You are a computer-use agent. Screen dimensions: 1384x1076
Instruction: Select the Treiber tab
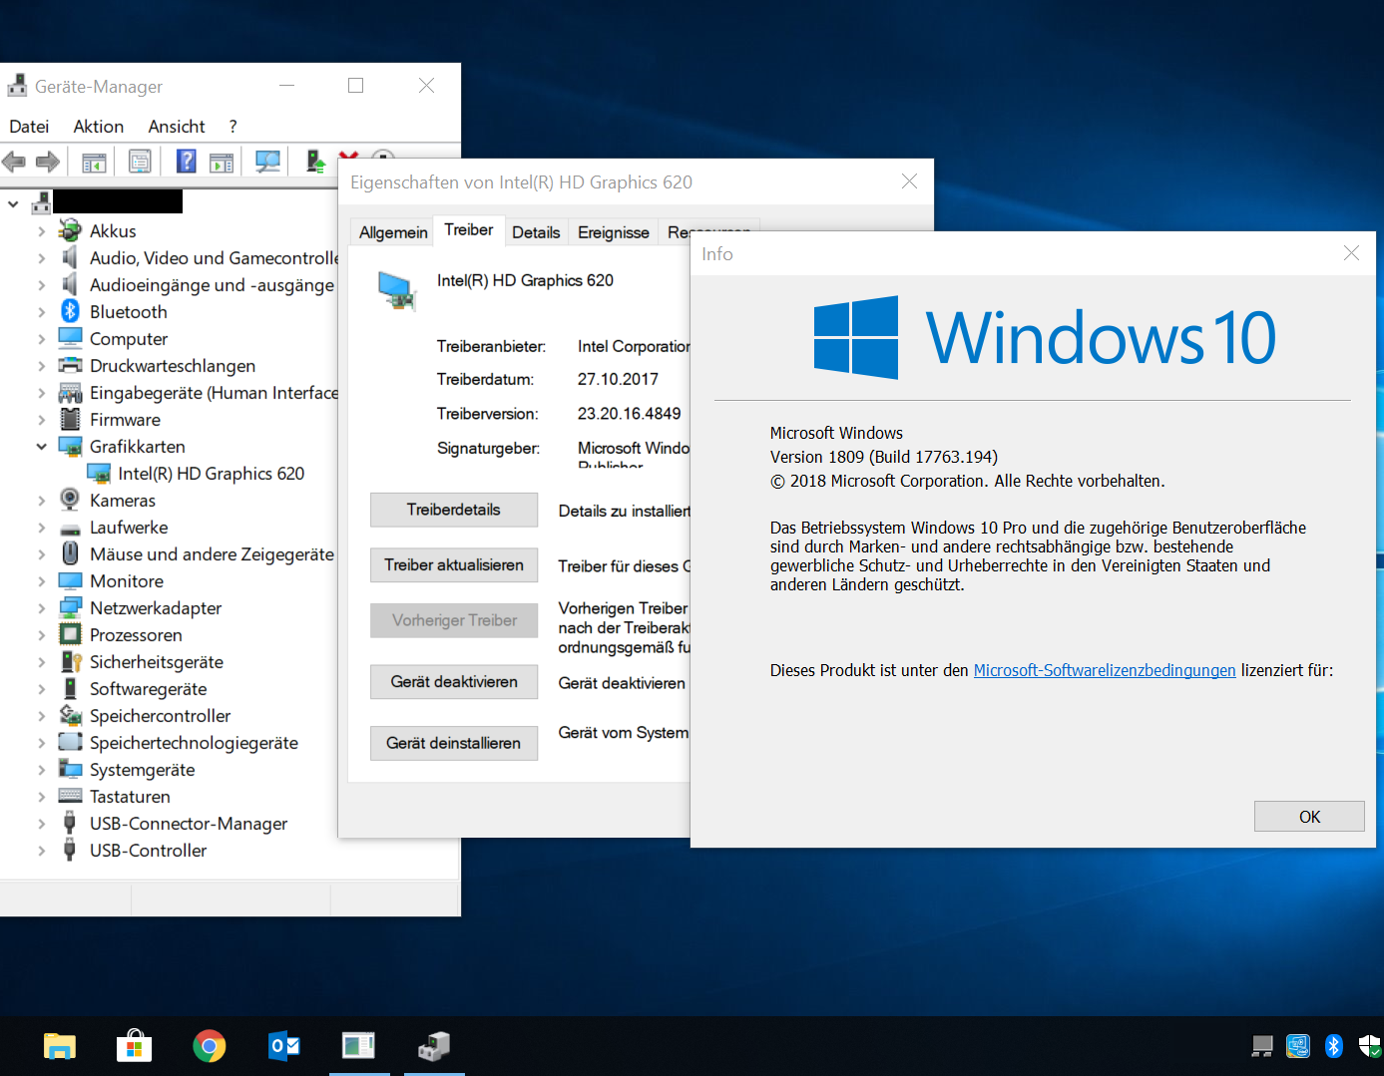(469, 230)
